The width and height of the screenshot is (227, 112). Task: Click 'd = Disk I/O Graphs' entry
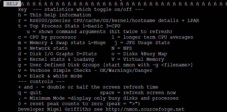tap(57, 54)
